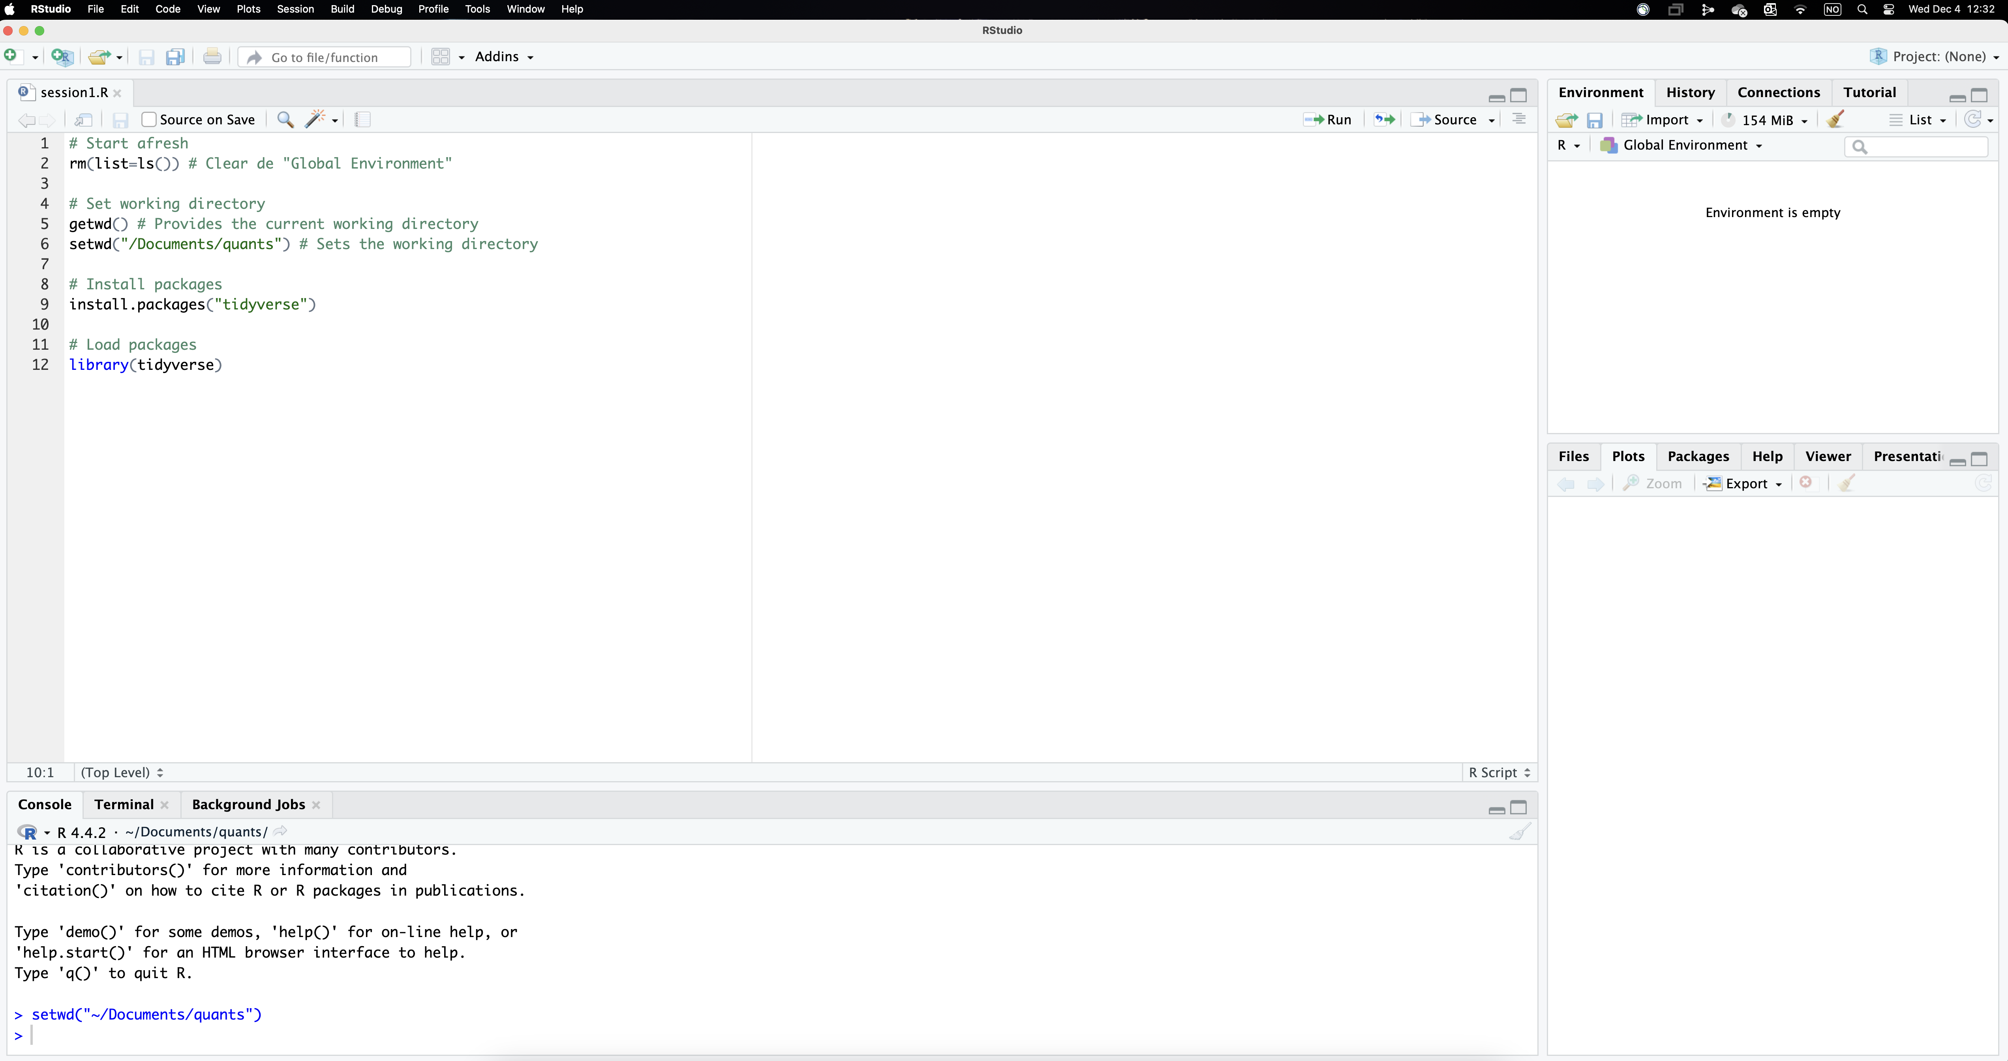Open the Session menu
This screenshot has height=1061, width=2008.
coord(295,9)
